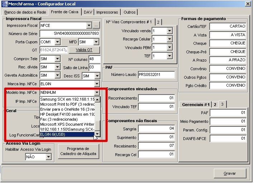Open the Impressora Fiscal browse (...) button
The image size is (254, 183).
[96, 25]
